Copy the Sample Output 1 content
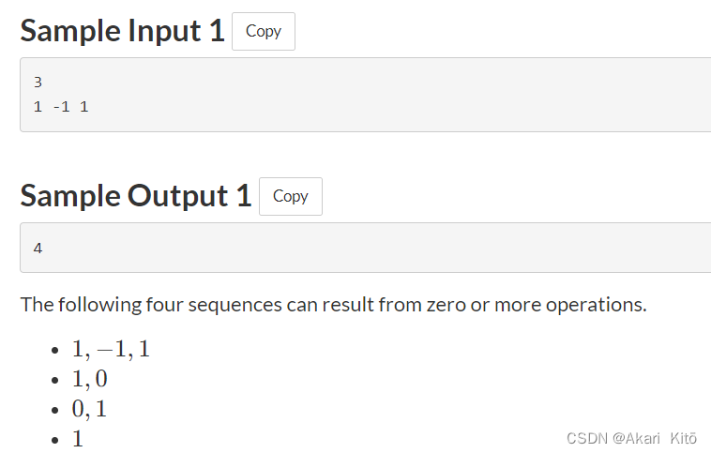Screen dimensions: 711x453 291,196
